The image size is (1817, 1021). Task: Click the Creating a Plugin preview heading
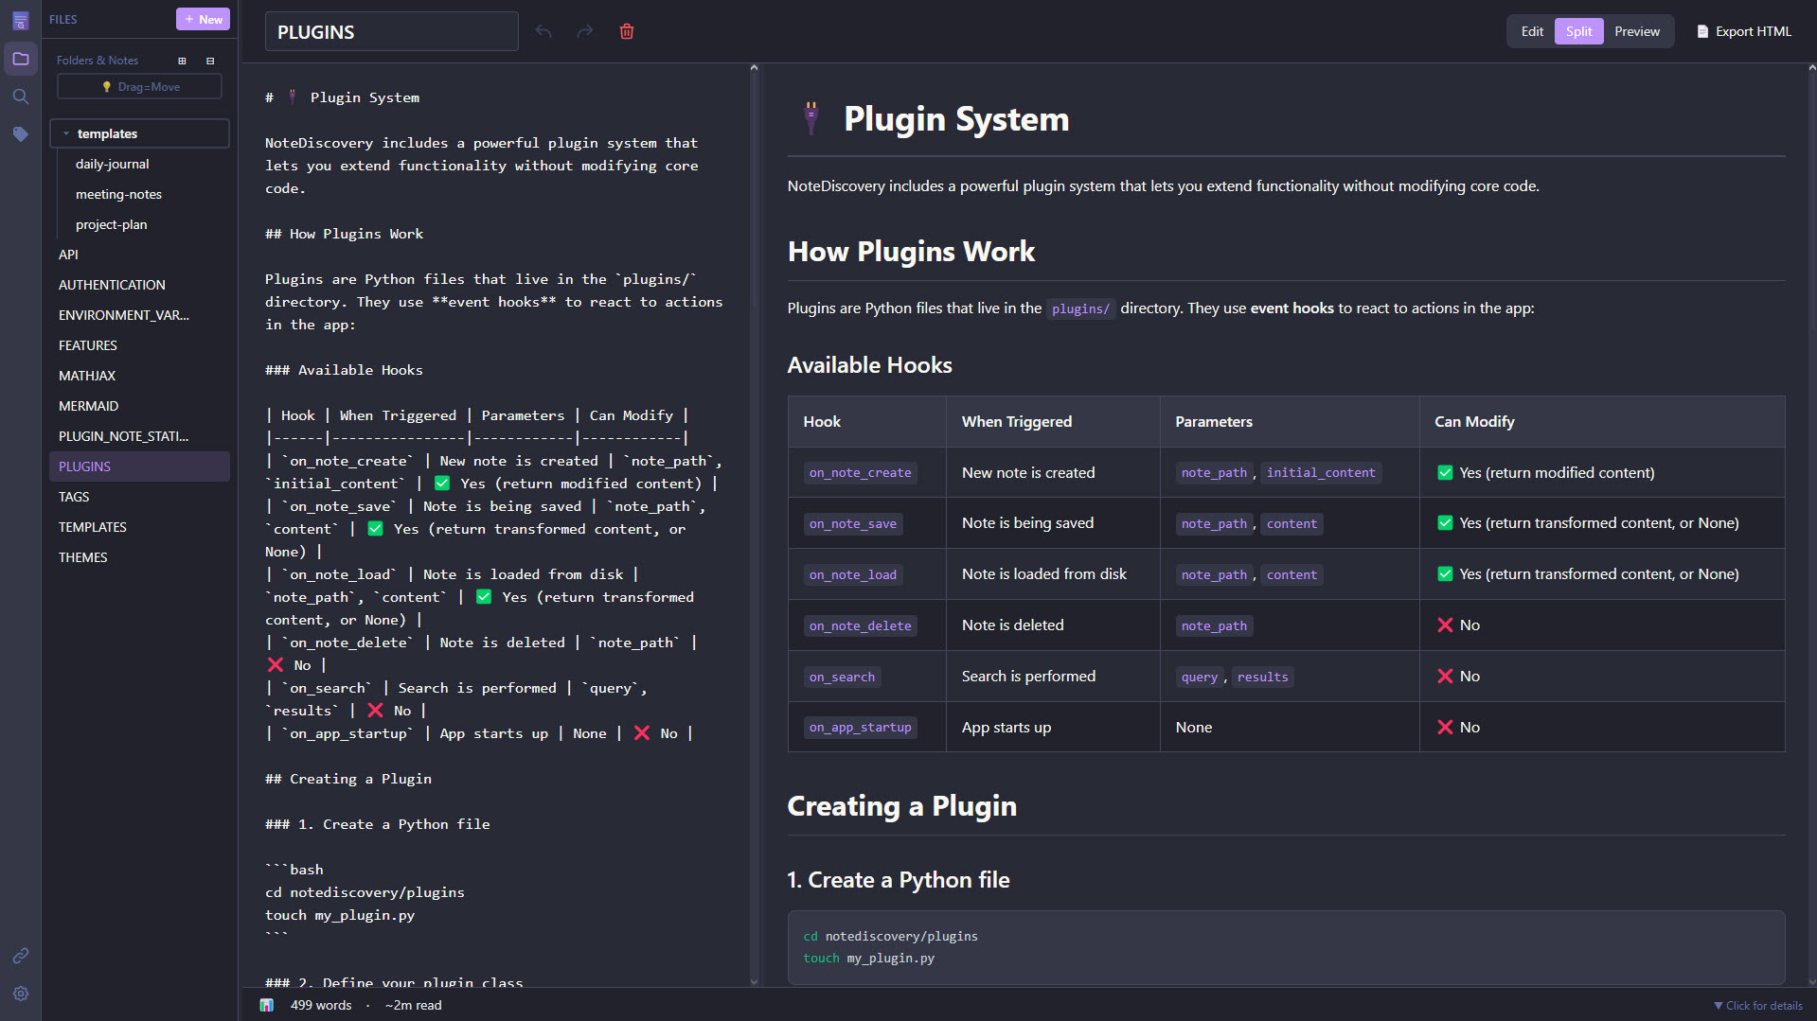(x=902, y=806)
